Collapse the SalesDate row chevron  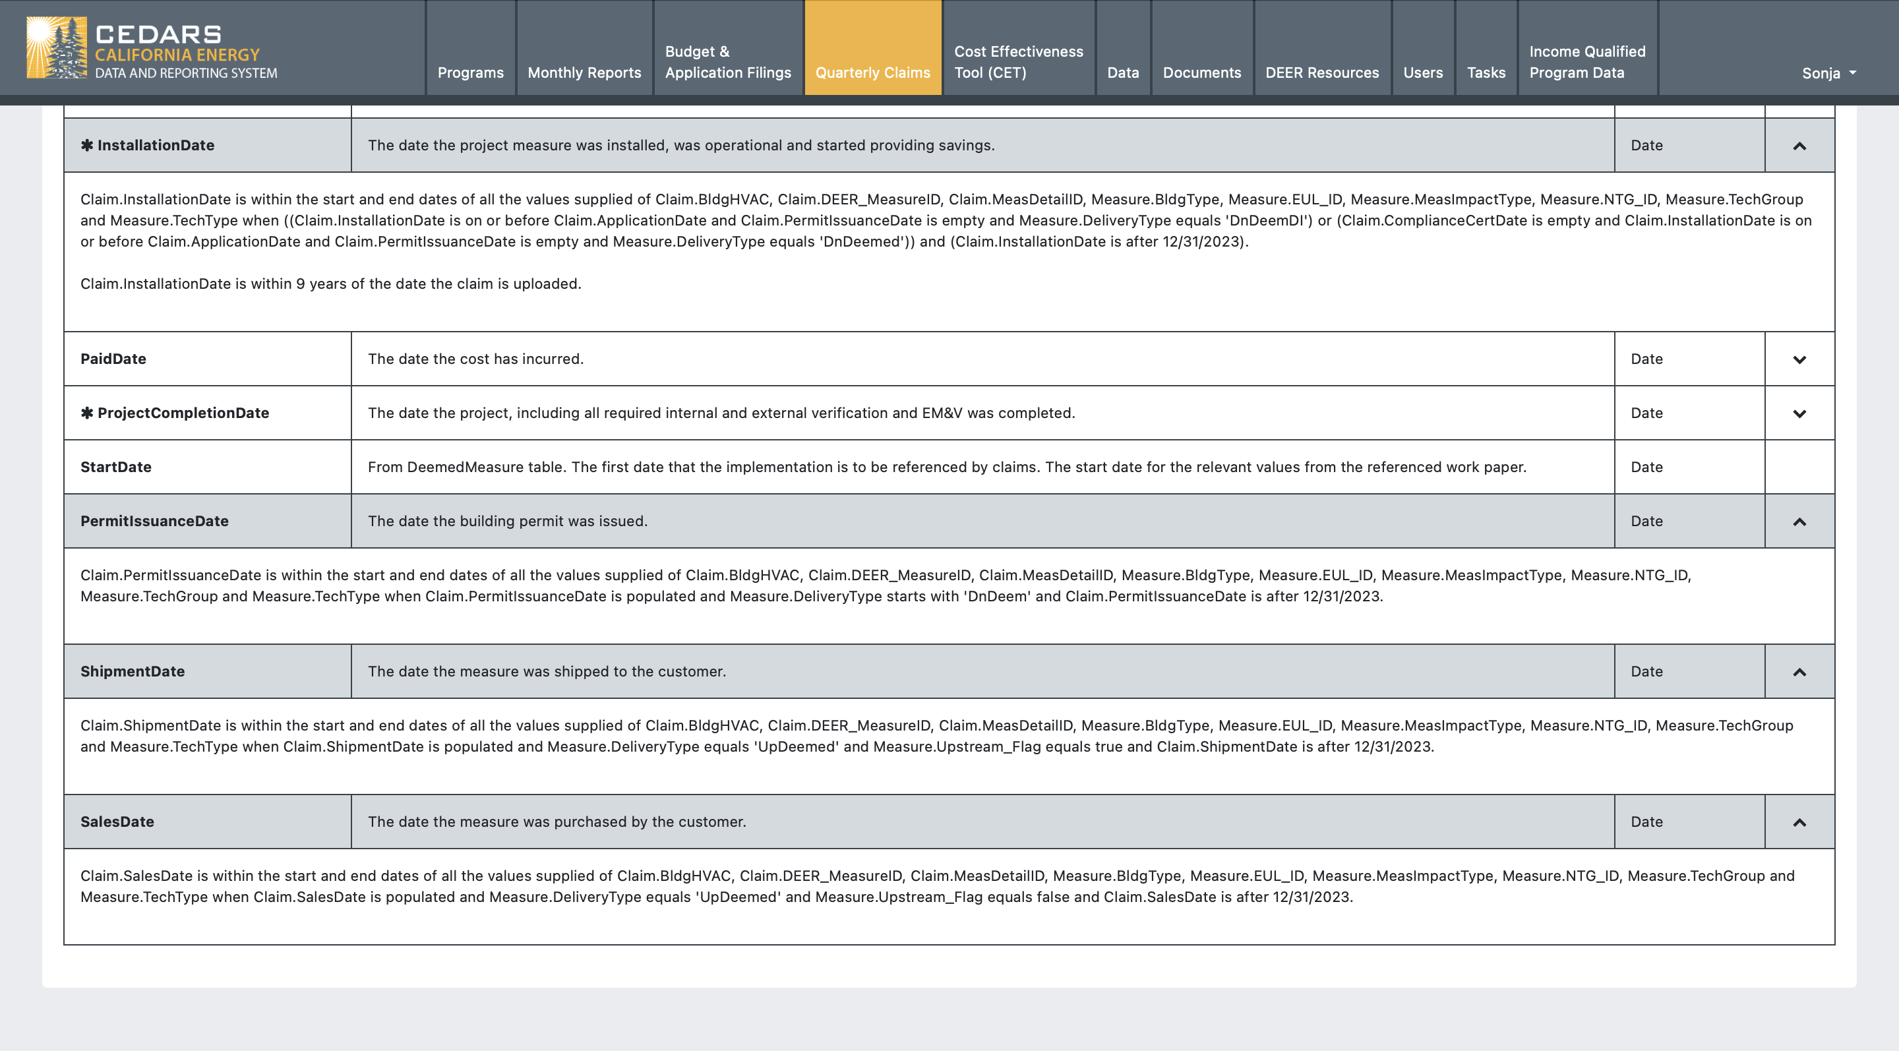pos(1799,822)
